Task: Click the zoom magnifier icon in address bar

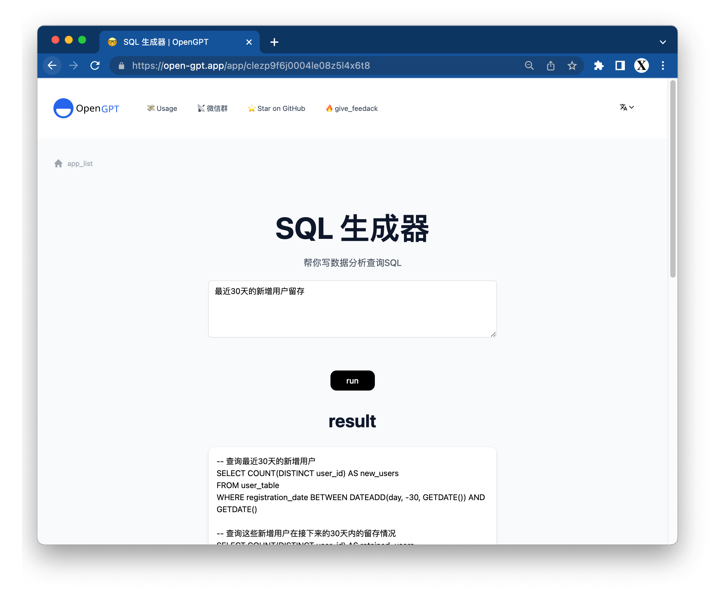Action: pyautogui.click(x=529, y=65)
